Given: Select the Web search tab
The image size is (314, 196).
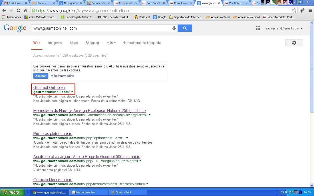Looking at the screenshot, I should (x=37, y=43).
